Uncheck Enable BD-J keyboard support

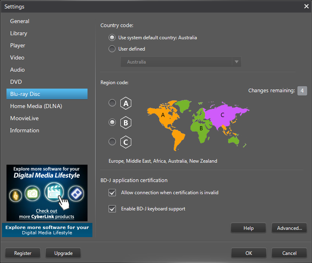[x=112, y=209]
